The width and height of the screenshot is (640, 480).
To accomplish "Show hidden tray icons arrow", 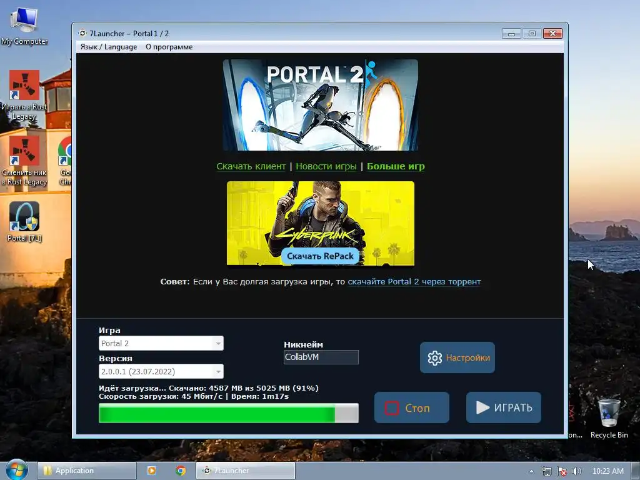I will click(531, 471).
